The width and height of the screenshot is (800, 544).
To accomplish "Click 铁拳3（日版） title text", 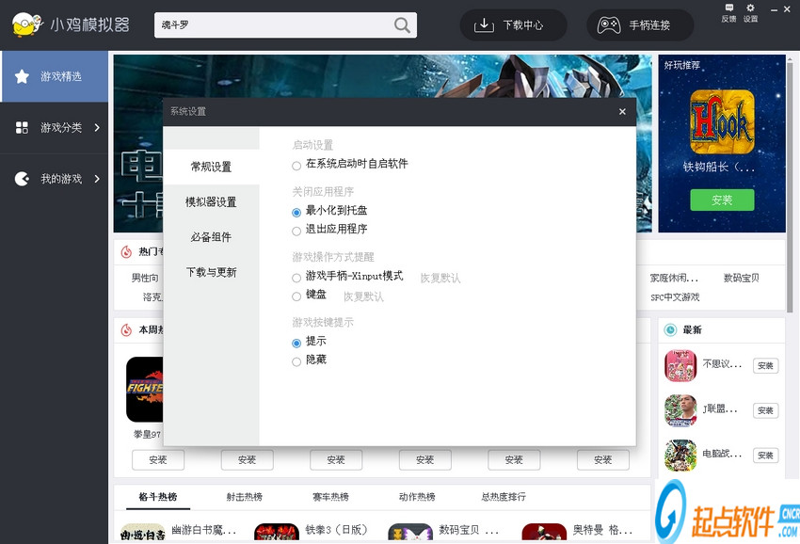I will (336, 530).
